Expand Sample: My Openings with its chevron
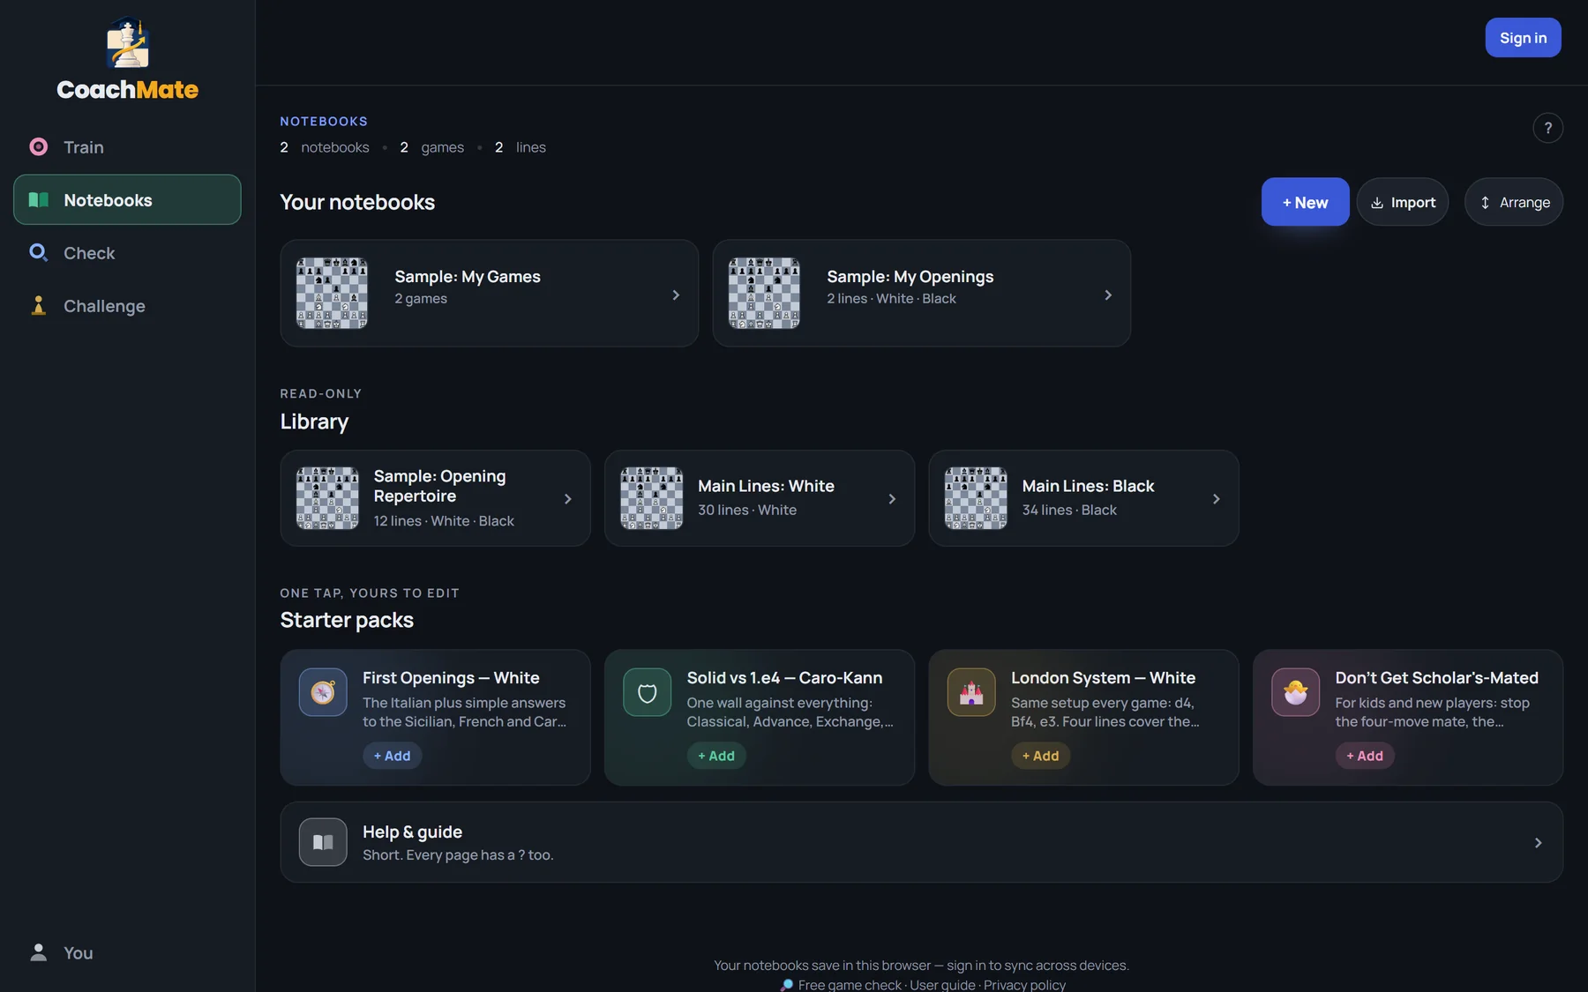This screenshot has width=1588, height=992. pyautogui.click(x=1108, y=295)
